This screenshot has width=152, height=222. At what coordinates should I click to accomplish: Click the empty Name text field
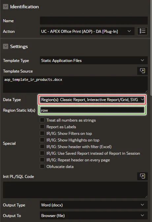(x=94, y=21)
